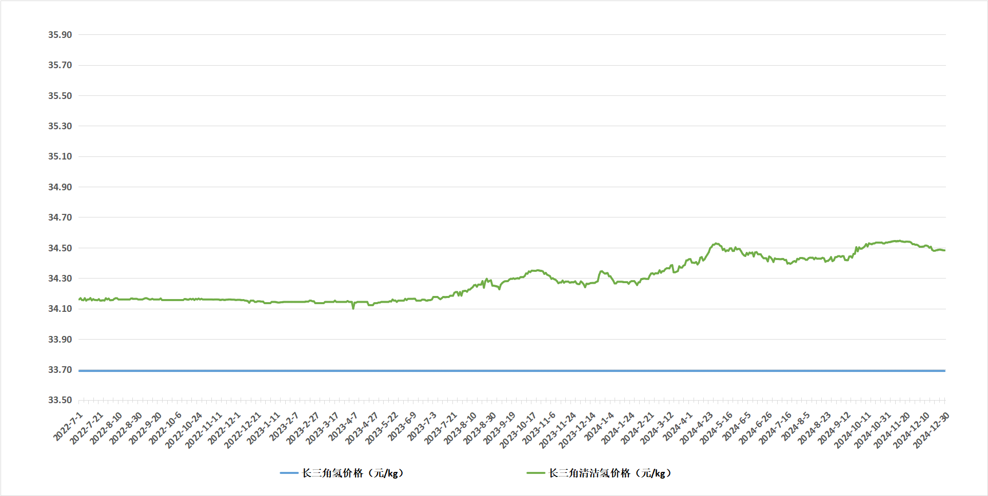Click the 33.70 y-axis label
The image size is (988, 496).
60,370
